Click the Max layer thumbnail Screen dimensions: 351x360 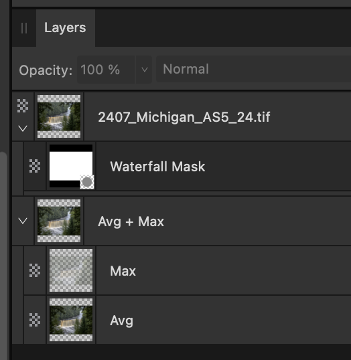[x=71, y=270]
